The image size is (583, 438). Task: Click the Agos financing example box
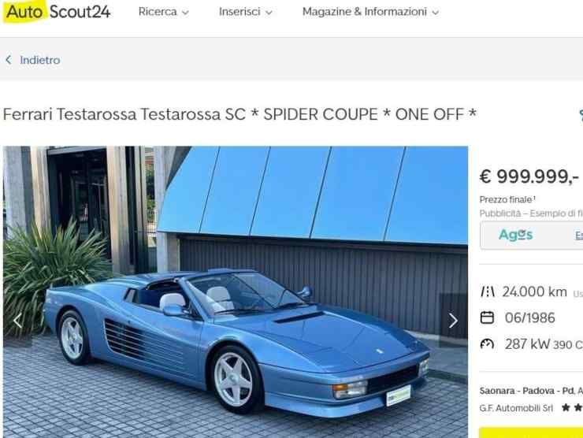532,236
